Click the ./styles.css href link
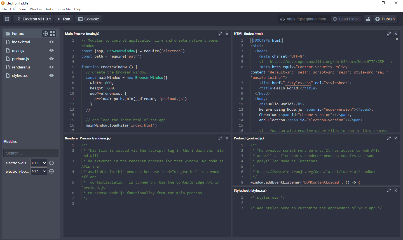This screenshot has width=403, height=240. (x=298, y=83)
